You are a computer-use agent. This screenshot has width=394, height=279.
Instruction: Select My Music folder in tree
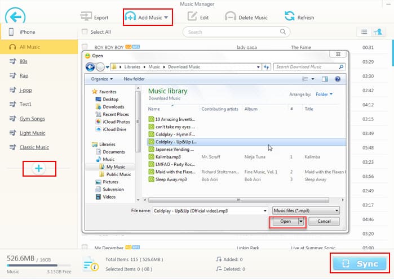[x=116, y=167]
